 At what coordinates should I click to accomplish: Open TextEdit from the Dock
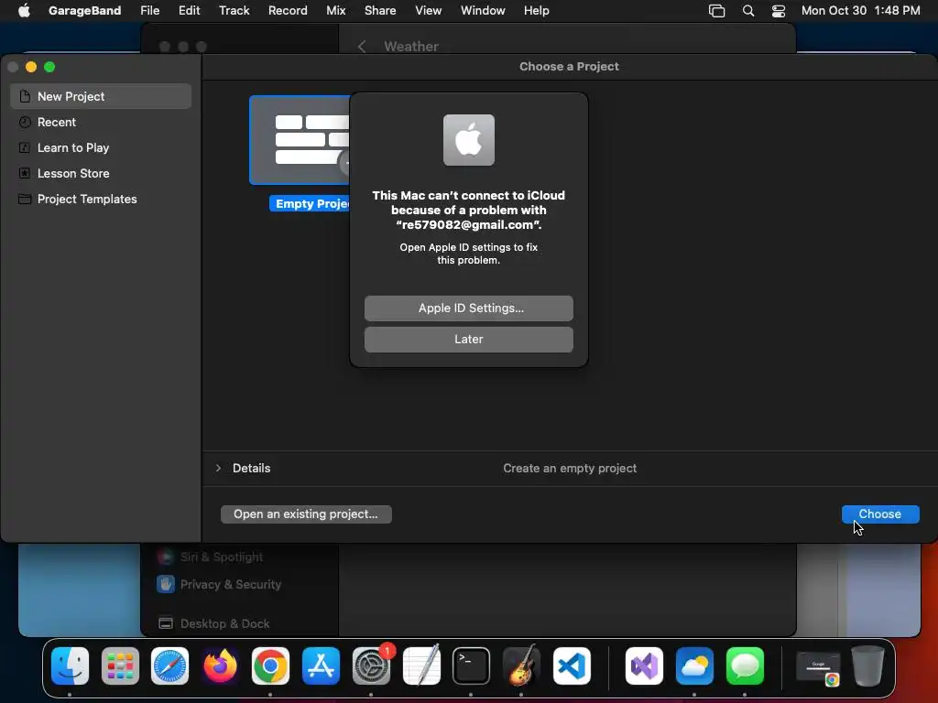tap(421, 665)
